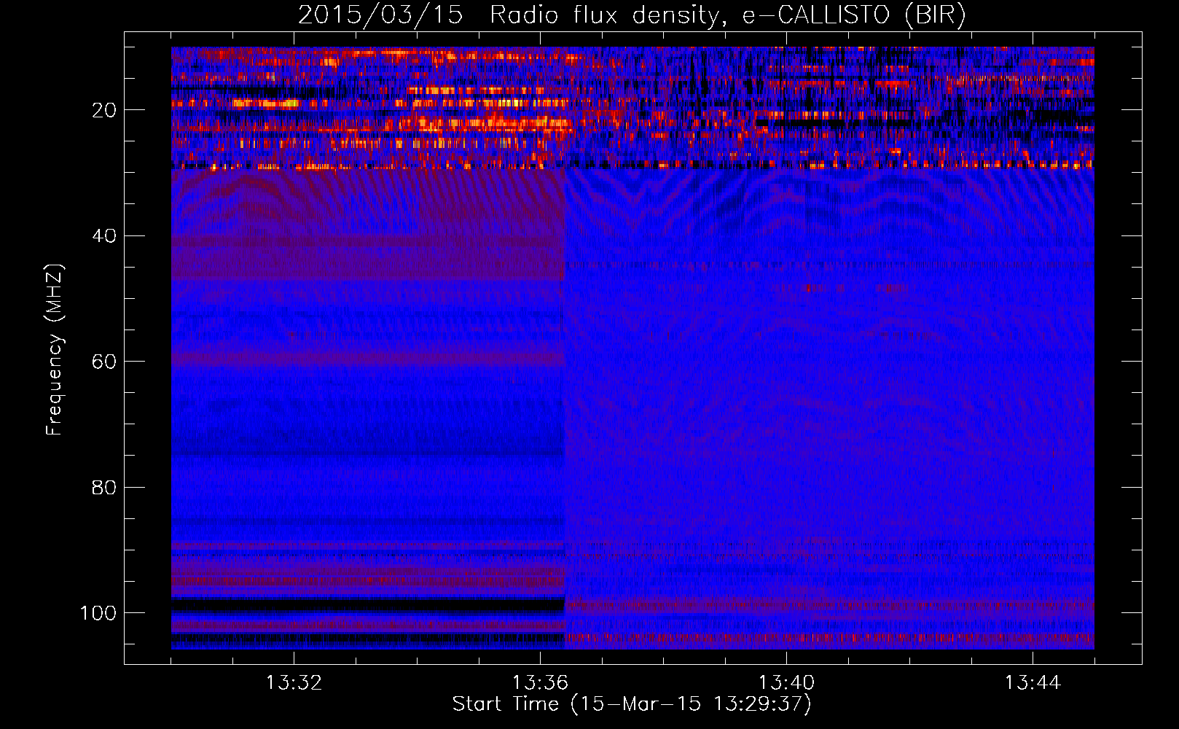Click the frequency axis label 40
The image size is (1179, 729).
point(104,236)
